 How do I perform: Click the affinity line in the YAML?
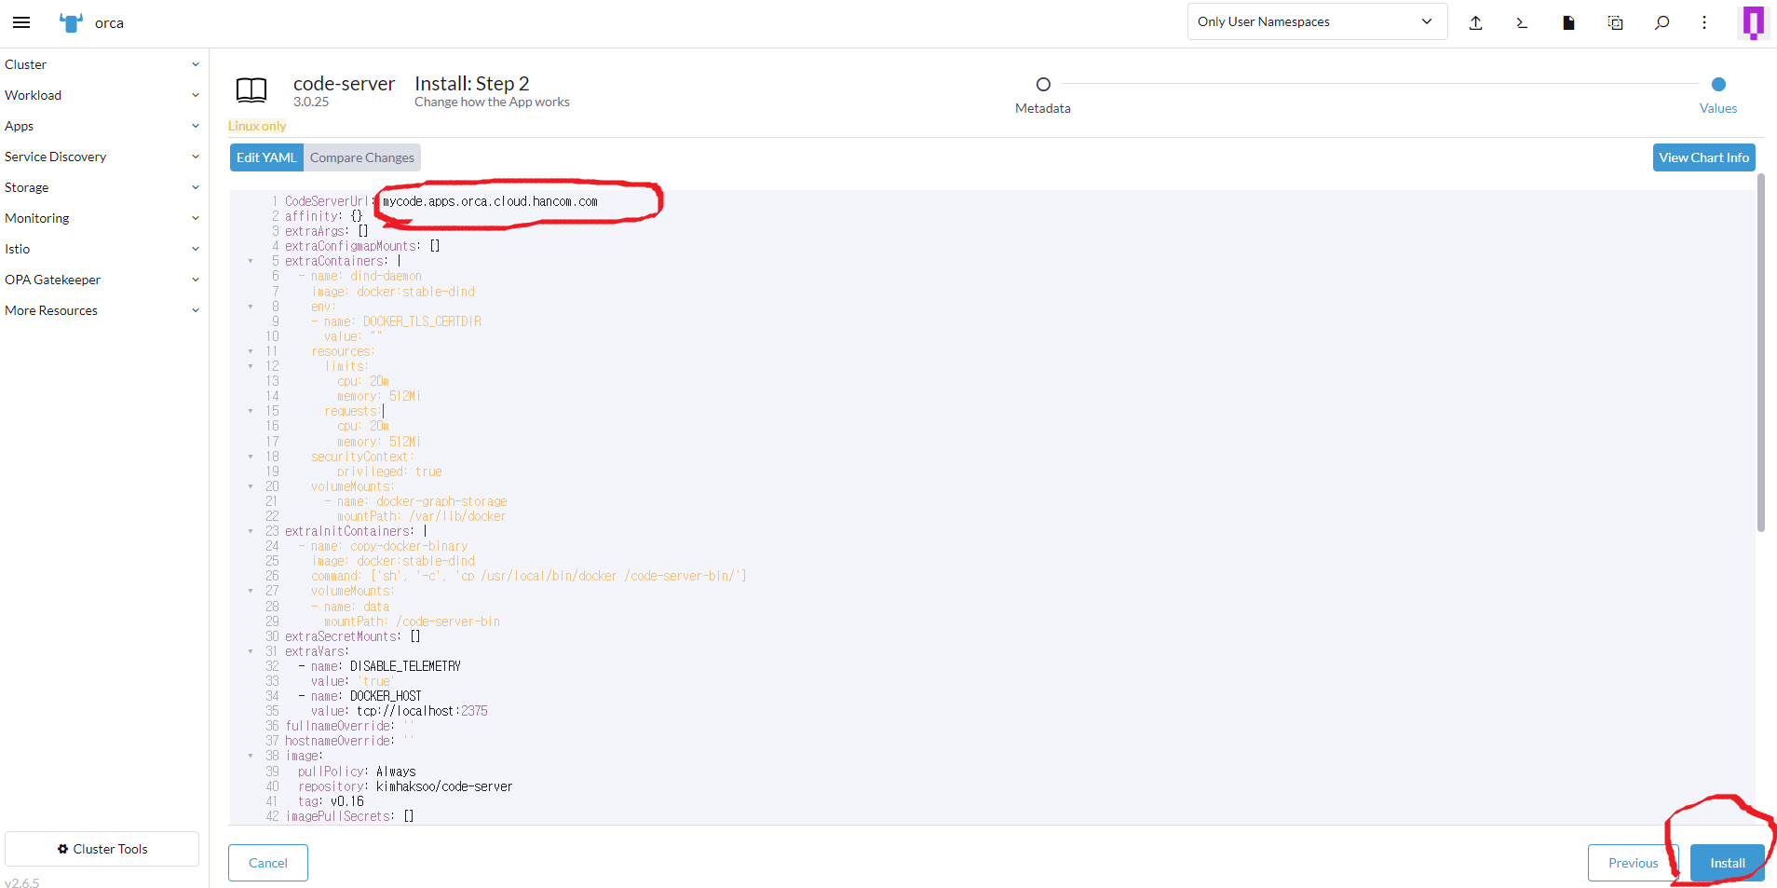point(323,216)
